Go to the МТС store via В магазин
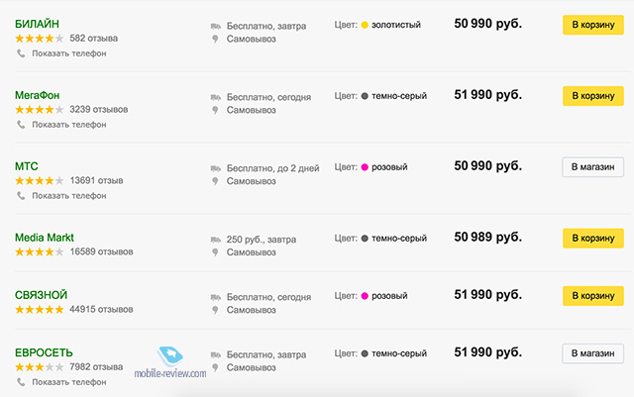The image size is (634, 397). pos(592,167)
